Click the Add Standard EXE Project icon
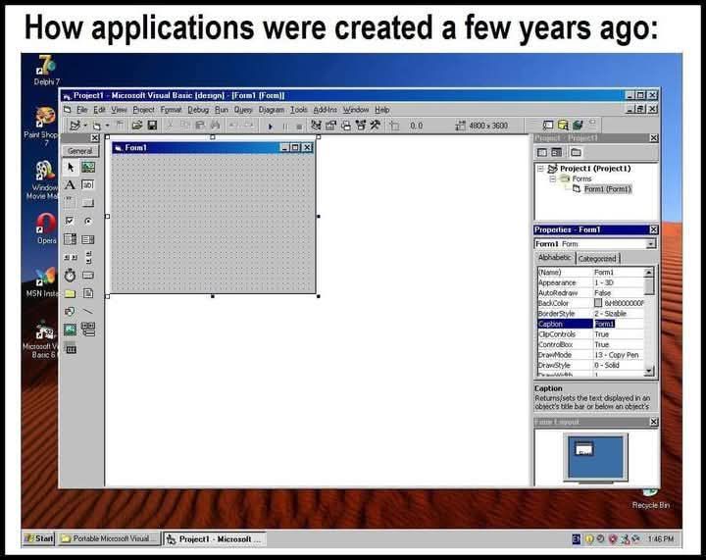Screen dimensions: 706x560 pyautogui.click(x=76, y=126)
